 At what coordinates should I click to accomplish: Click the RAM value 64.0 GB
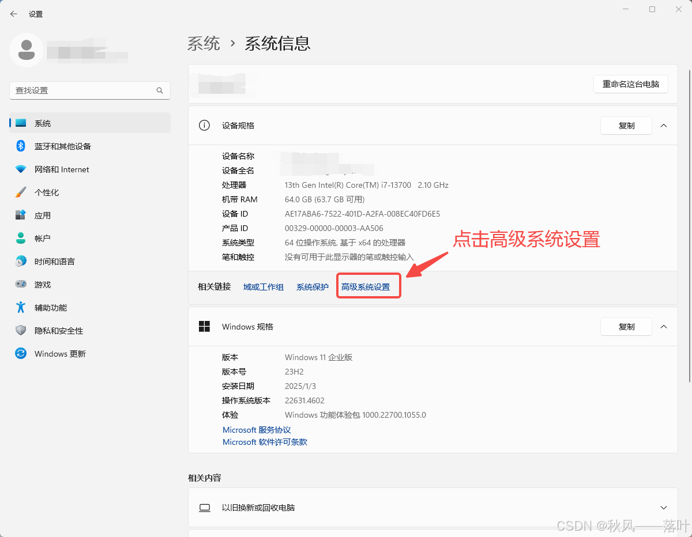[x=325, y=199]
